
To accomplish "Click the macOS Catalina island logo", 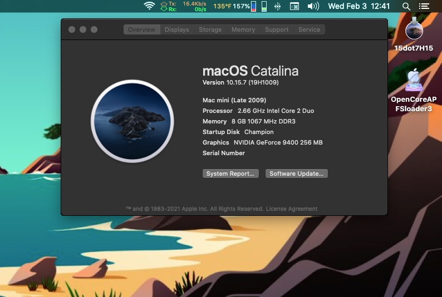I will [x=132, y=121].
